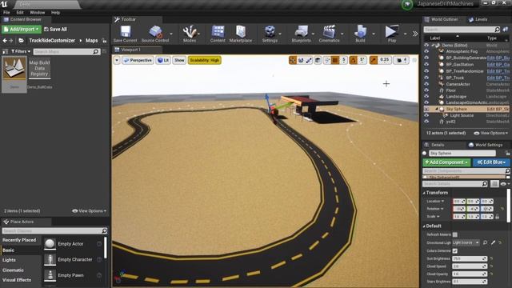
Task: Select the translate gizmo mode in viewport
Action: click(x=293, y=60)
